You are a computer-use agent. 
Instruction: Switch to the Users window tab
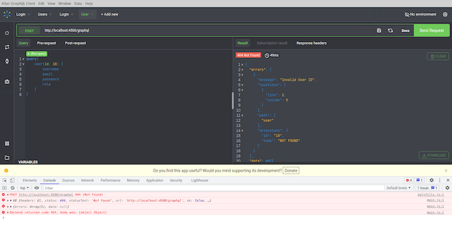click(x=42, y=14)
